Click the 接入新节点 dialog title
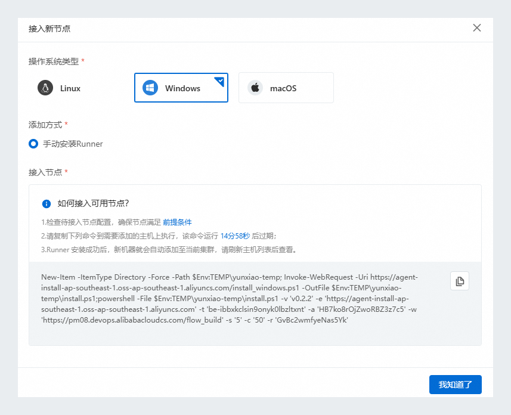The height and width of the screenshot is (415, 511). click(49, 29)
